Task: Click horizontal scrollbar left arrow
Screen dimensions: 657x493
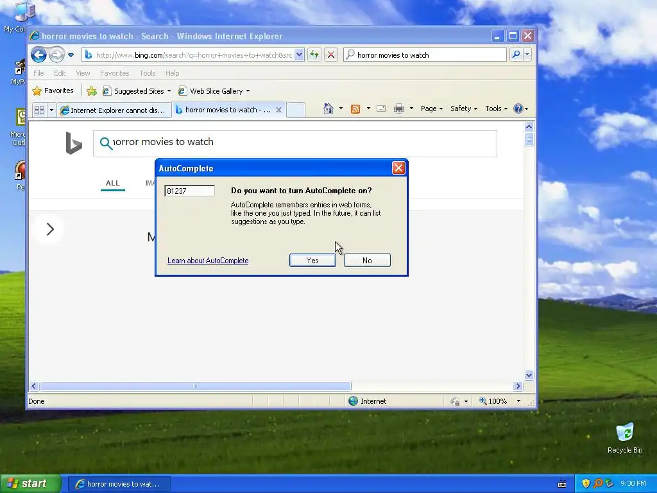Action: click(35, 386)
